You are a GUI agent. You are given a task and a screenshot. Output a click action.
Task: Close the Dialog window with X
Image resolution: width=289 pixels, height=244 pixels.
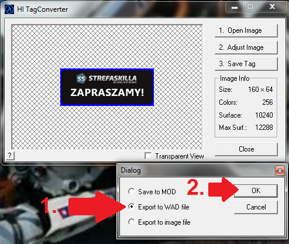(x=280, y=171)
